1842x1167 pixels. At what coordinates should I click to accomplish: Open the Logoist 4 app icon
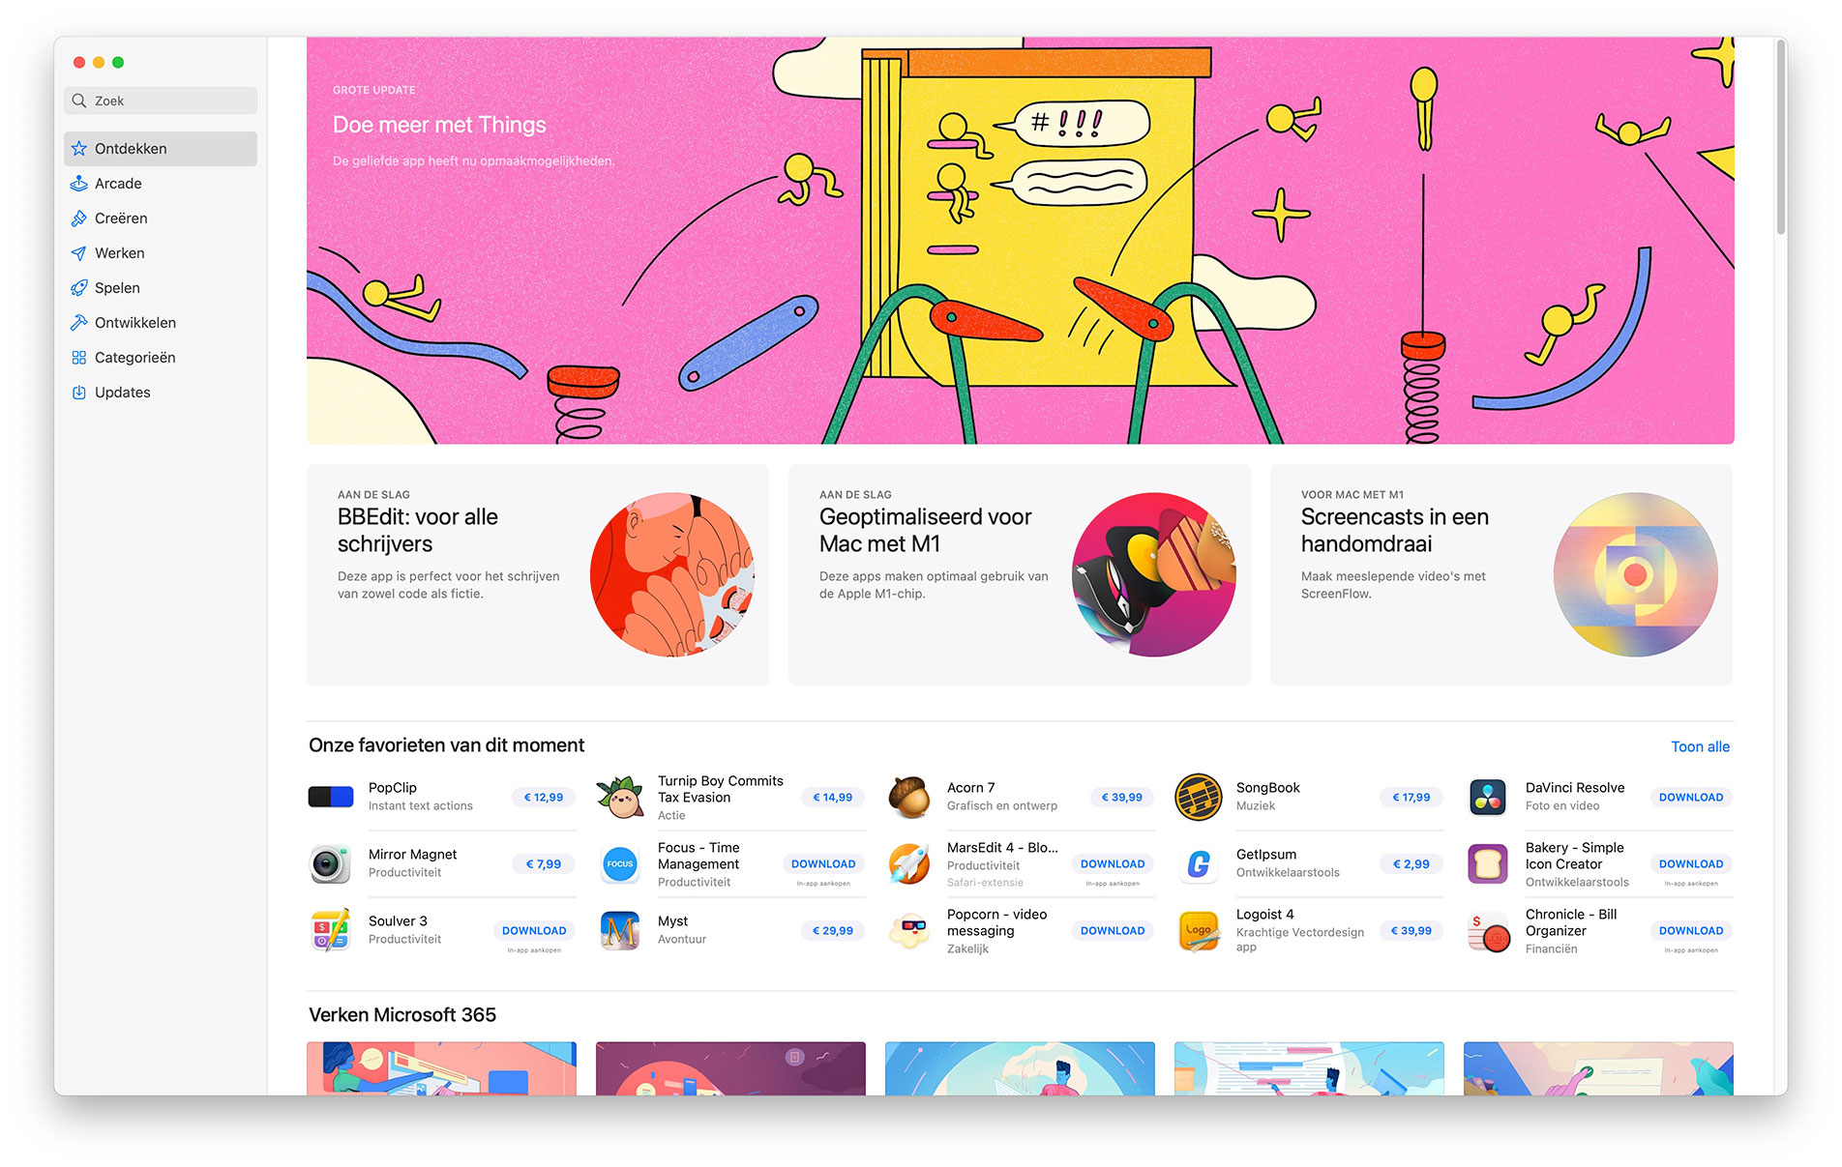click(1199, 931)
